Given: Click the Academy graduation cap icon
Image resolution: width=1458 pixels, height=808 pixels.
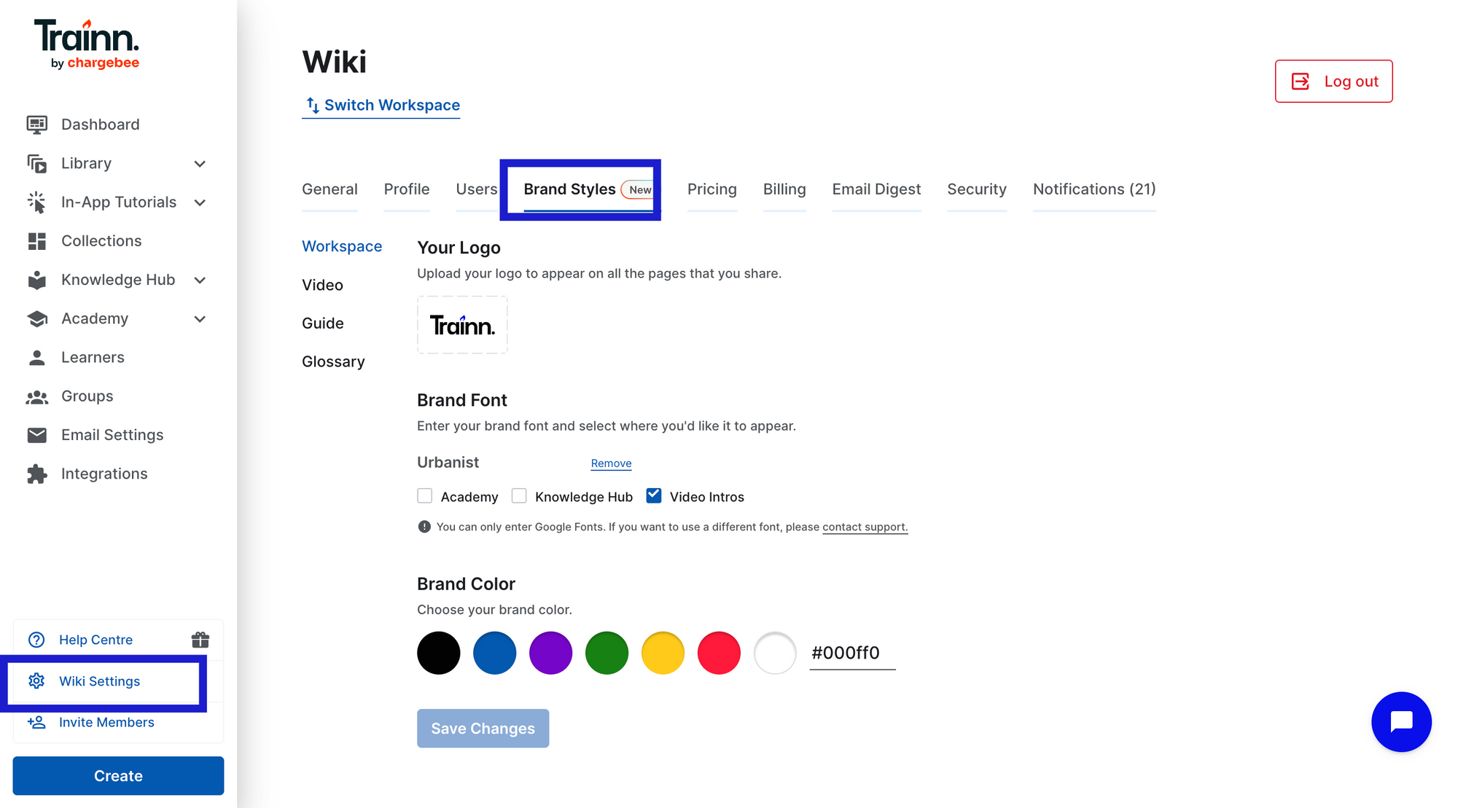Looking at the screenshot, I should pos(37,318).
